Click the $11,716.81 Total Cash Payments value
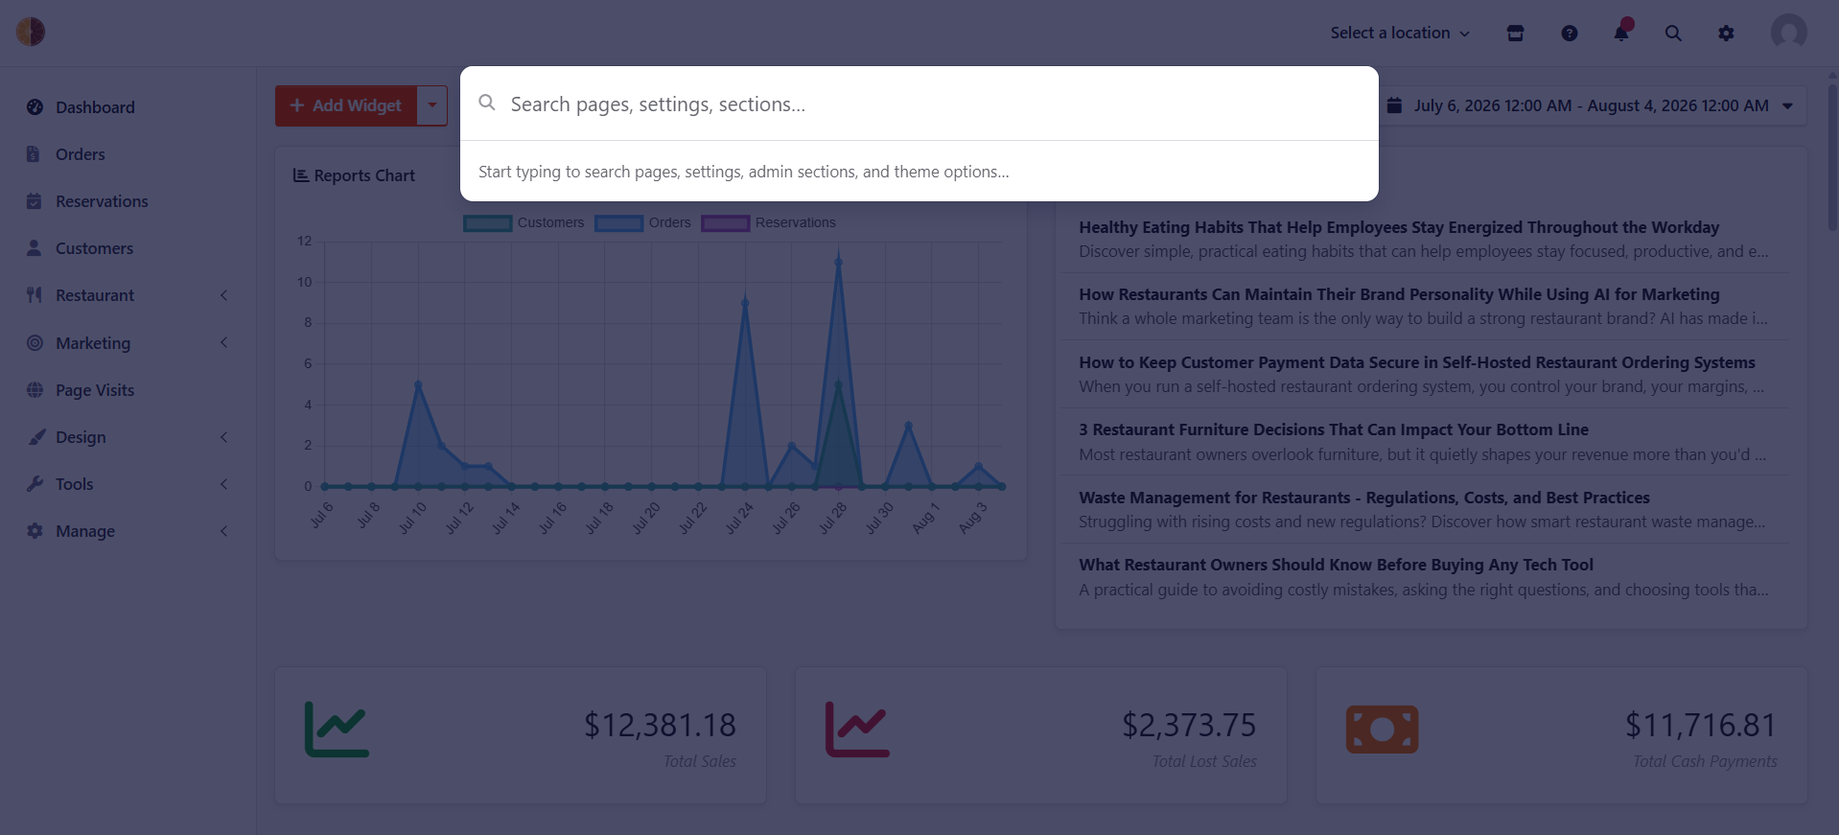The width and height of the screenshot is (1839, 835). [x=1701, y=726]
